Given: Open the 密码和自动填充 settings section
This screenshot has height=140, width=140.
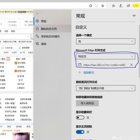Looking at the screenshot, I should pos(52,36).
